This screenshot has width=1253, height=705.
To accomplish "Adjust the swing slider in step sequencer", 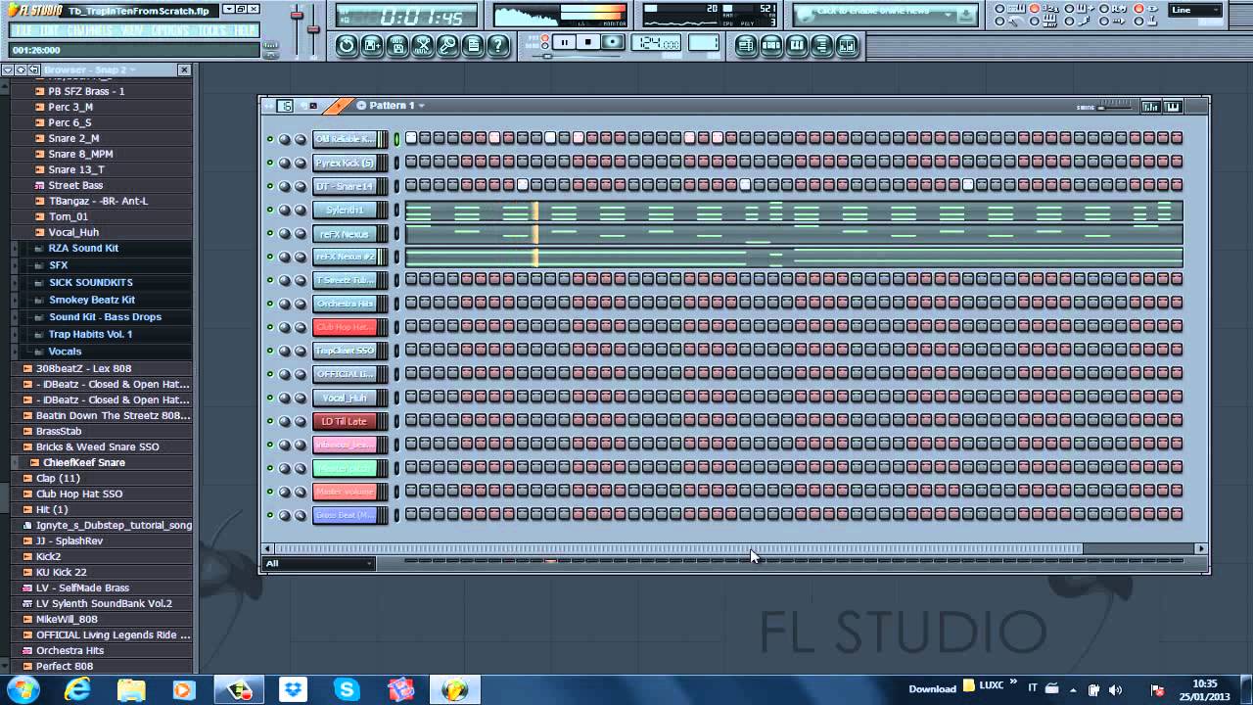I will (x=1115, y=107).
